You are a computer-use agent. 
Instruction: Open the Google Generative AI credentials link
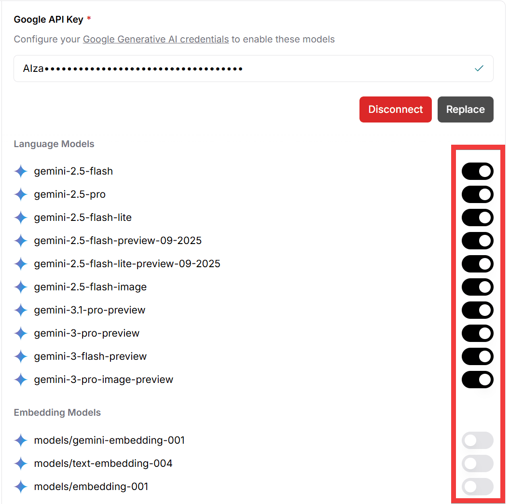pos(156,39)
